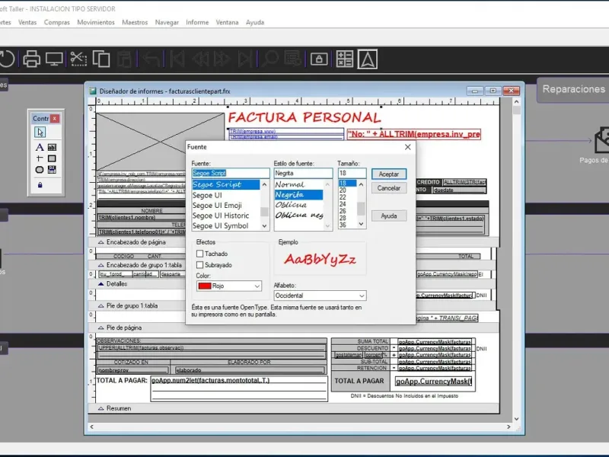Screen dimensions: 609x457
Task: Click the envelope icon above Pagos de
Action: (601, 140)
